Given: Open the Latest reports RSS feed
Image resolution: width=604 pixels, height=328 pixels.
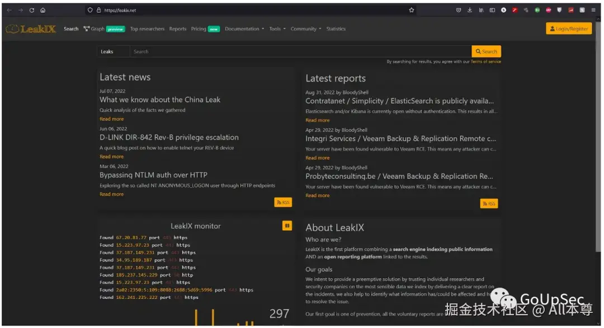Looking at the screenshot, I should pyautogui.click(x=489, y=203).
